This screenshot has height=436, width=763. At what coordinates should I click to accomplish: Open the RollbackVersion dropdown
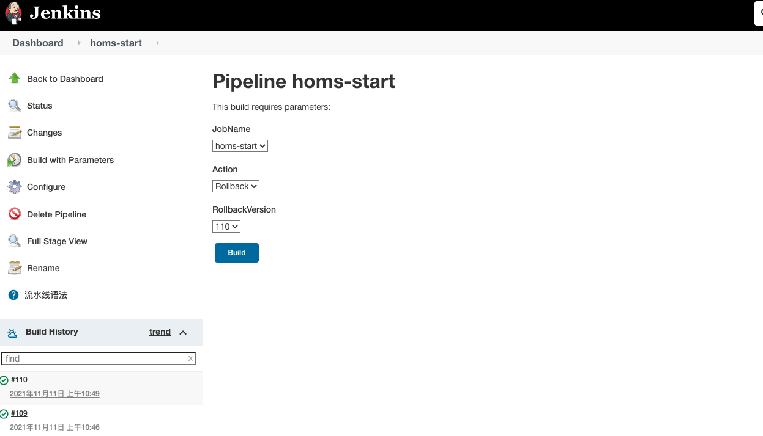(x=226, y=227)
